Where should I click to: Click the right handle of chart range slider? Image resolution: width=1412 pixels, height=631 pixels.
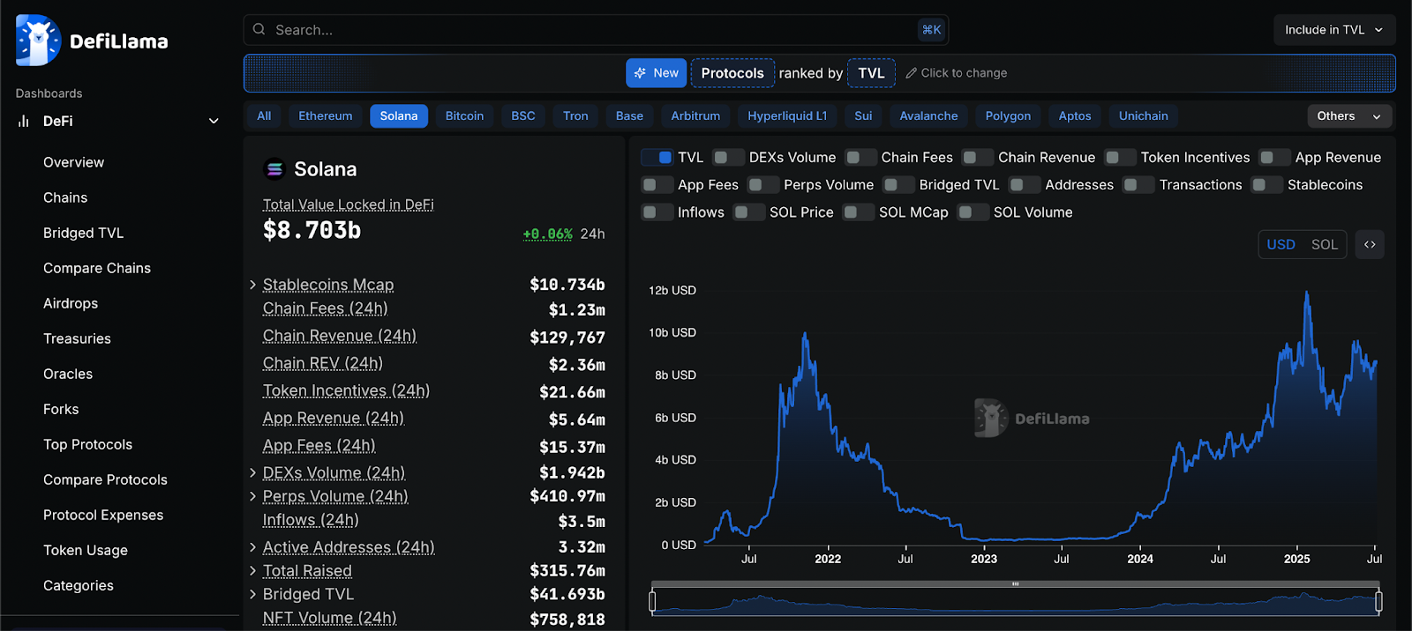[x=1378, y=602]
